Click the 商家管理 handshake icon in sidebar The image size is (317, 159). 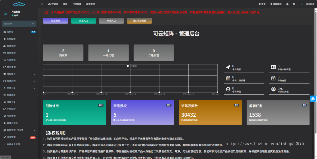[4, 53]
